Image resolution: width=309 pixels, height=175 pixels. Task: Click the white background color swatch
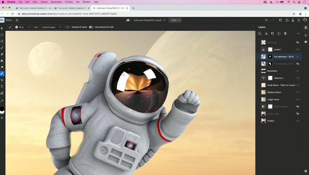pyautogui.click(x=2, y=112)
